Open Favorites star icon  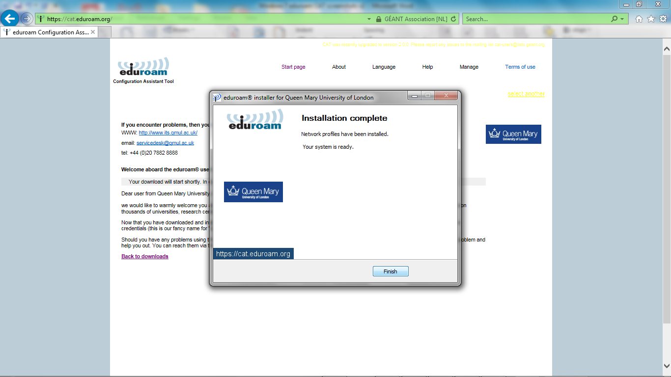coord(651,19)
